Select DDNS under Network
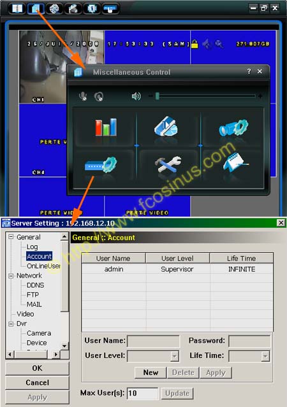The height and width of the screenshot is (407, 287). (x=35, y=285)
